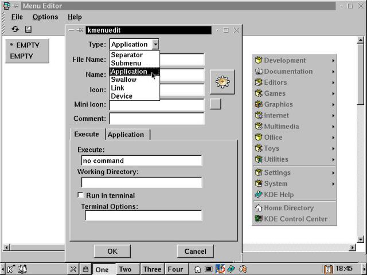Enable the Run in terminal checkbox
This screenshot has width=367, height=275.
click(81, 195)
